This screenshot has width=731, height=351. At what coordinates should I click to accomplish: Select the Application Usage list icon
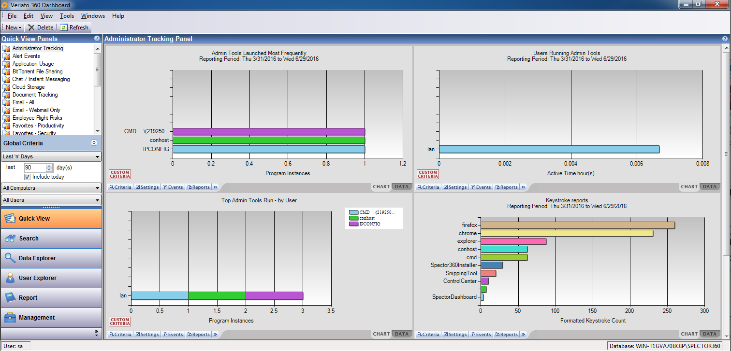(x=6, y=64)
